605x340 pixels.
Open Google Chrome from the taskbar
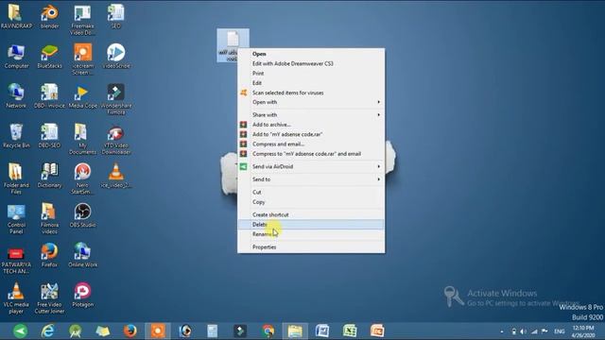(x=268, y=331)
